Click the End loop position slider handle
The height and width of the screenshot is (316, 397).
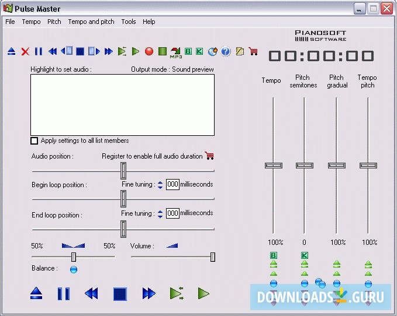click(x=123, y=229)
